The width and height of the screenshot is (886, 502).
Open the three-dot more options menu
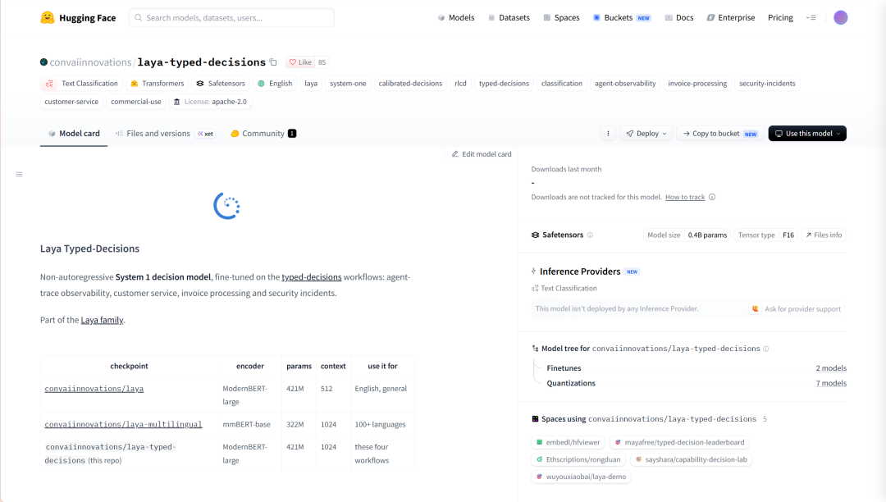[x=608, y=133]
